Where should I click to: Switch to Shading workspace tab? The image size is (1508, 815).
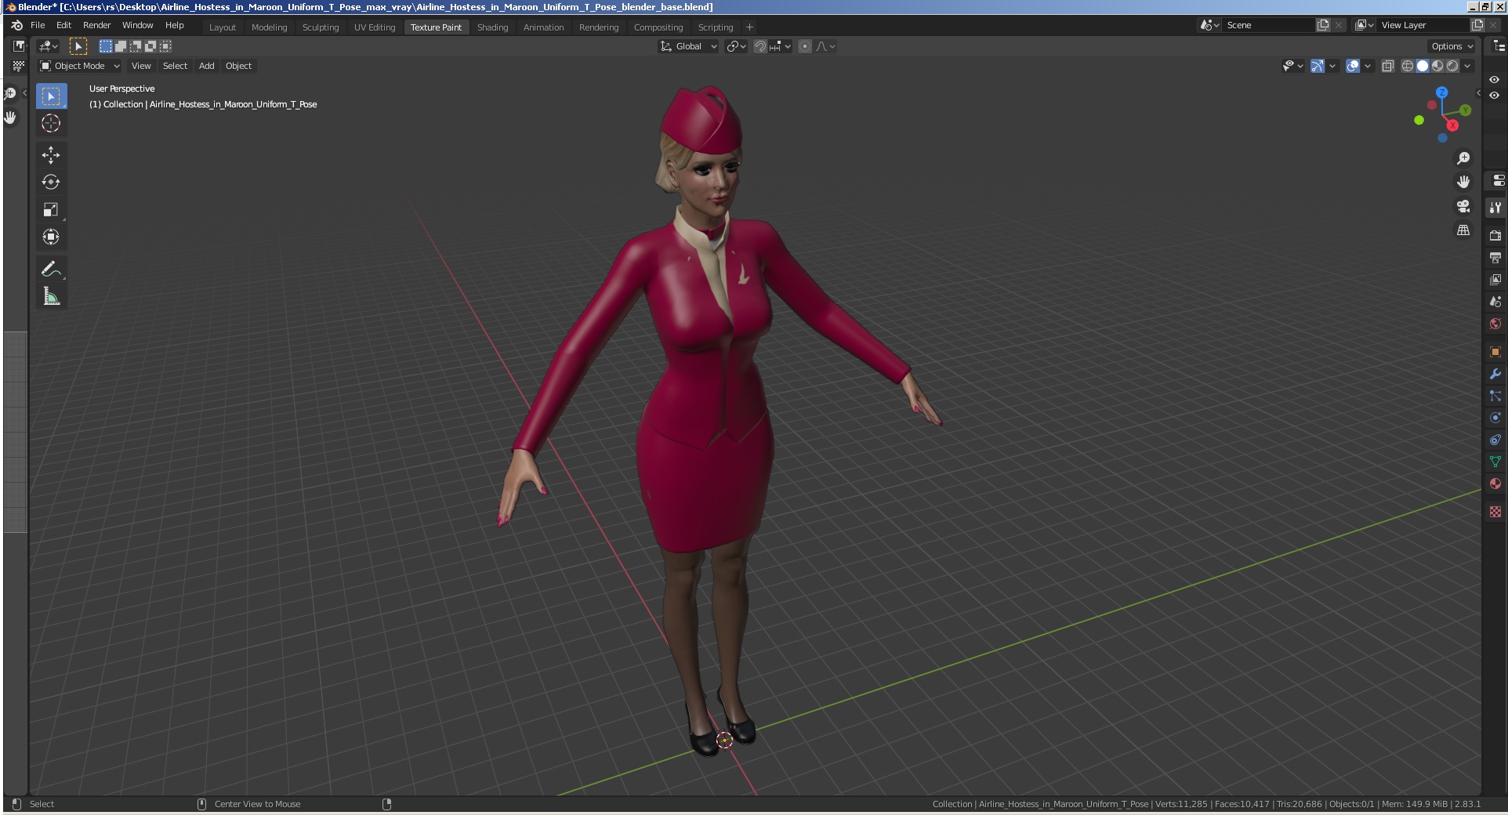tap(492, 27)
